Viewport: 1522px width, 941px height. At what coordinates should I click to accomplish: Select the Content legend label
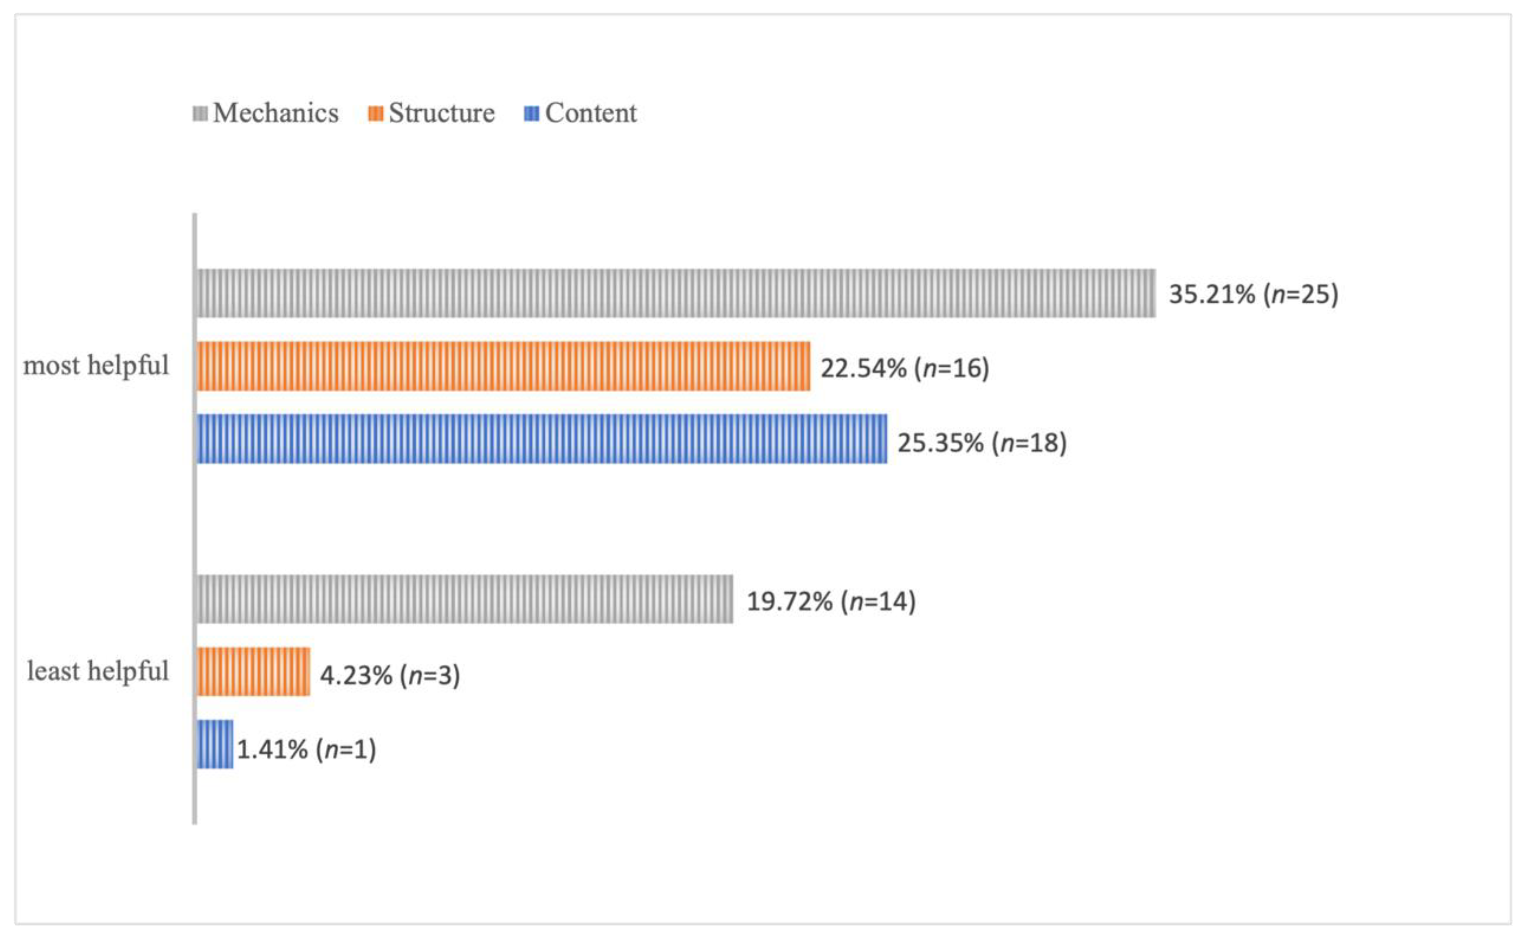click(x=590, y=113)
